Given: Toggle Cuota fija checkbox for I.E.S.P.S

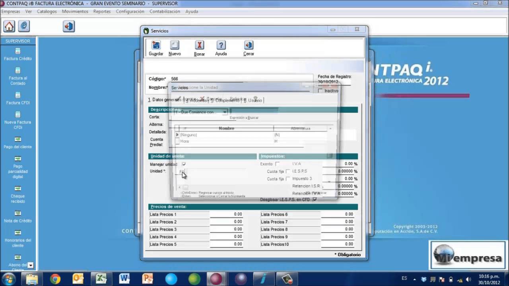Looking at the screenshot, I should [288, 172].
